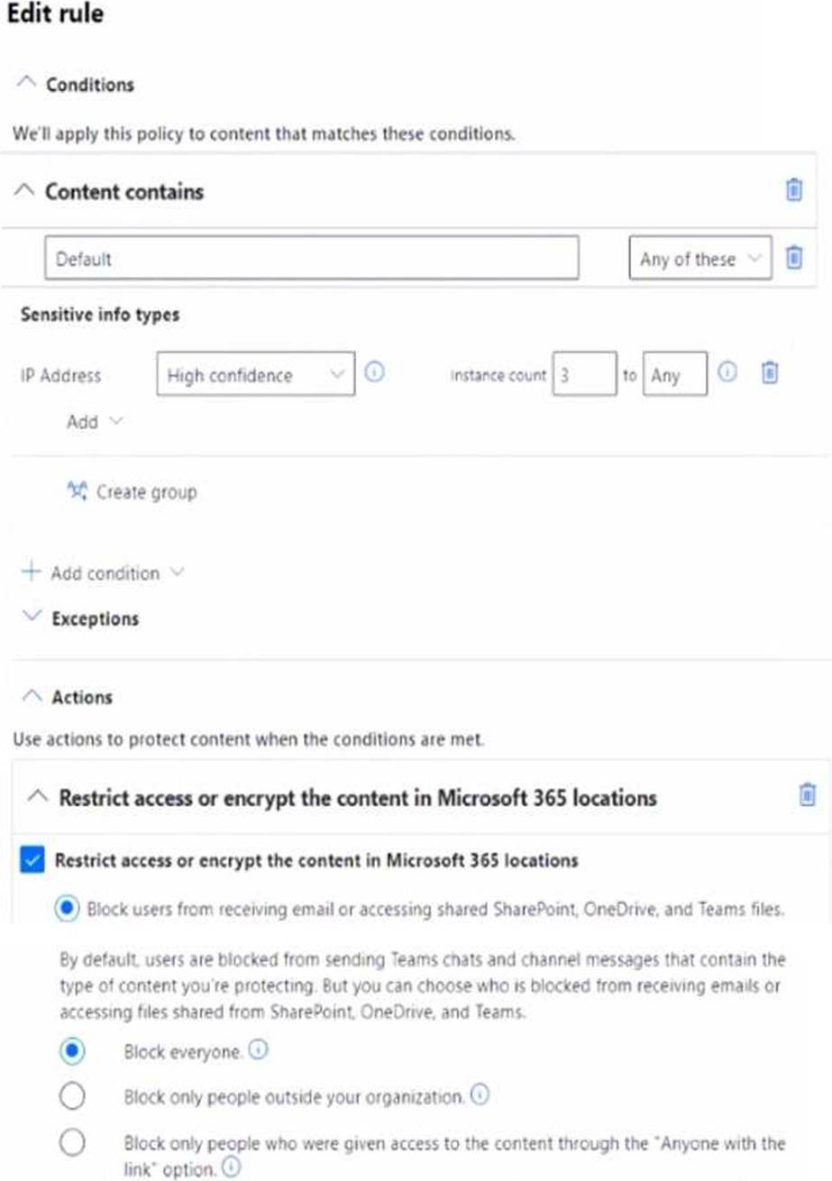Click the trash icon beside Any of these
The image size is (832, 1181).
(x=794, y=258)
